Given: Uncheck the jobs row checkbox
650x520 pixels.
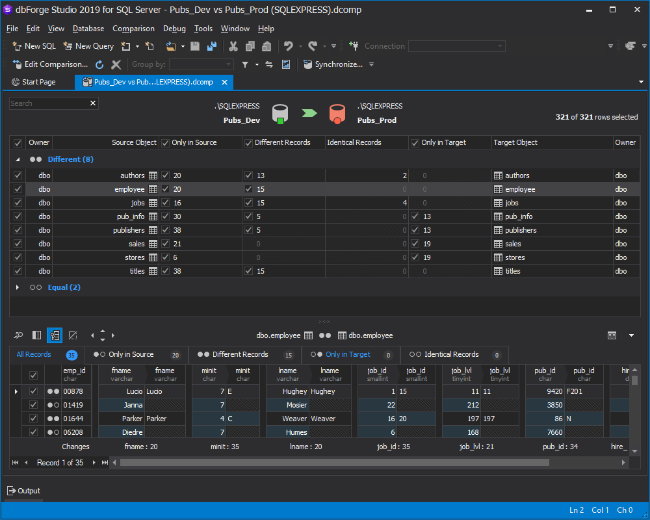Looking at the screenshot, I should [18, 203].
